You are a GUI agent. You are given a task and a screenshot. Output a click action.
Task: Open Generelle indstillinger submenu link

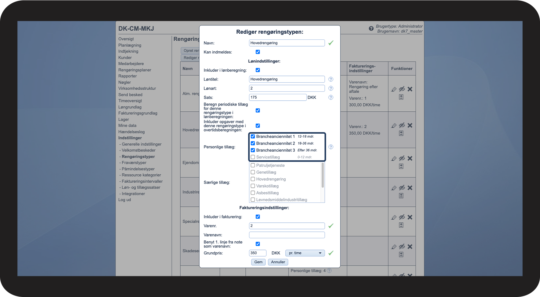pos(141,144)
